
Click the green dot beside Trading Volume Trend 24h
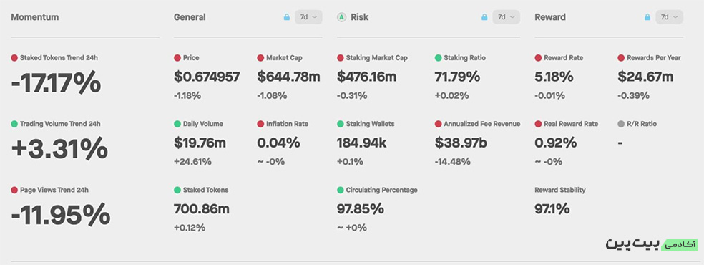(14, 124)
